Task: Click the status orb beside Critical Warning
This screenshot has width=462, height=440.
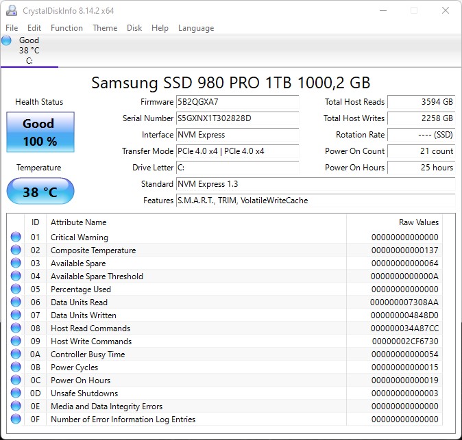Action: pos(16,237)
